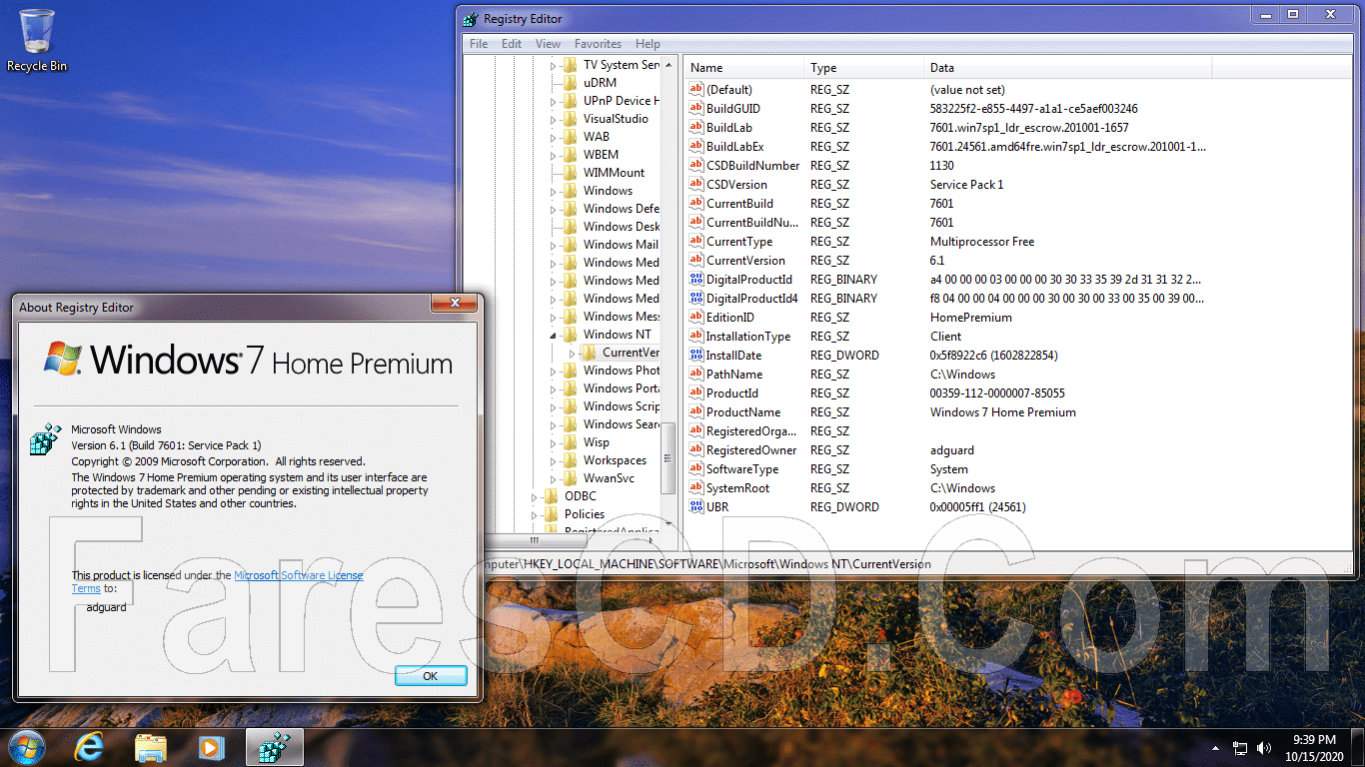Expand the Policies key node
1365x767 pixels.
(535, 514)
